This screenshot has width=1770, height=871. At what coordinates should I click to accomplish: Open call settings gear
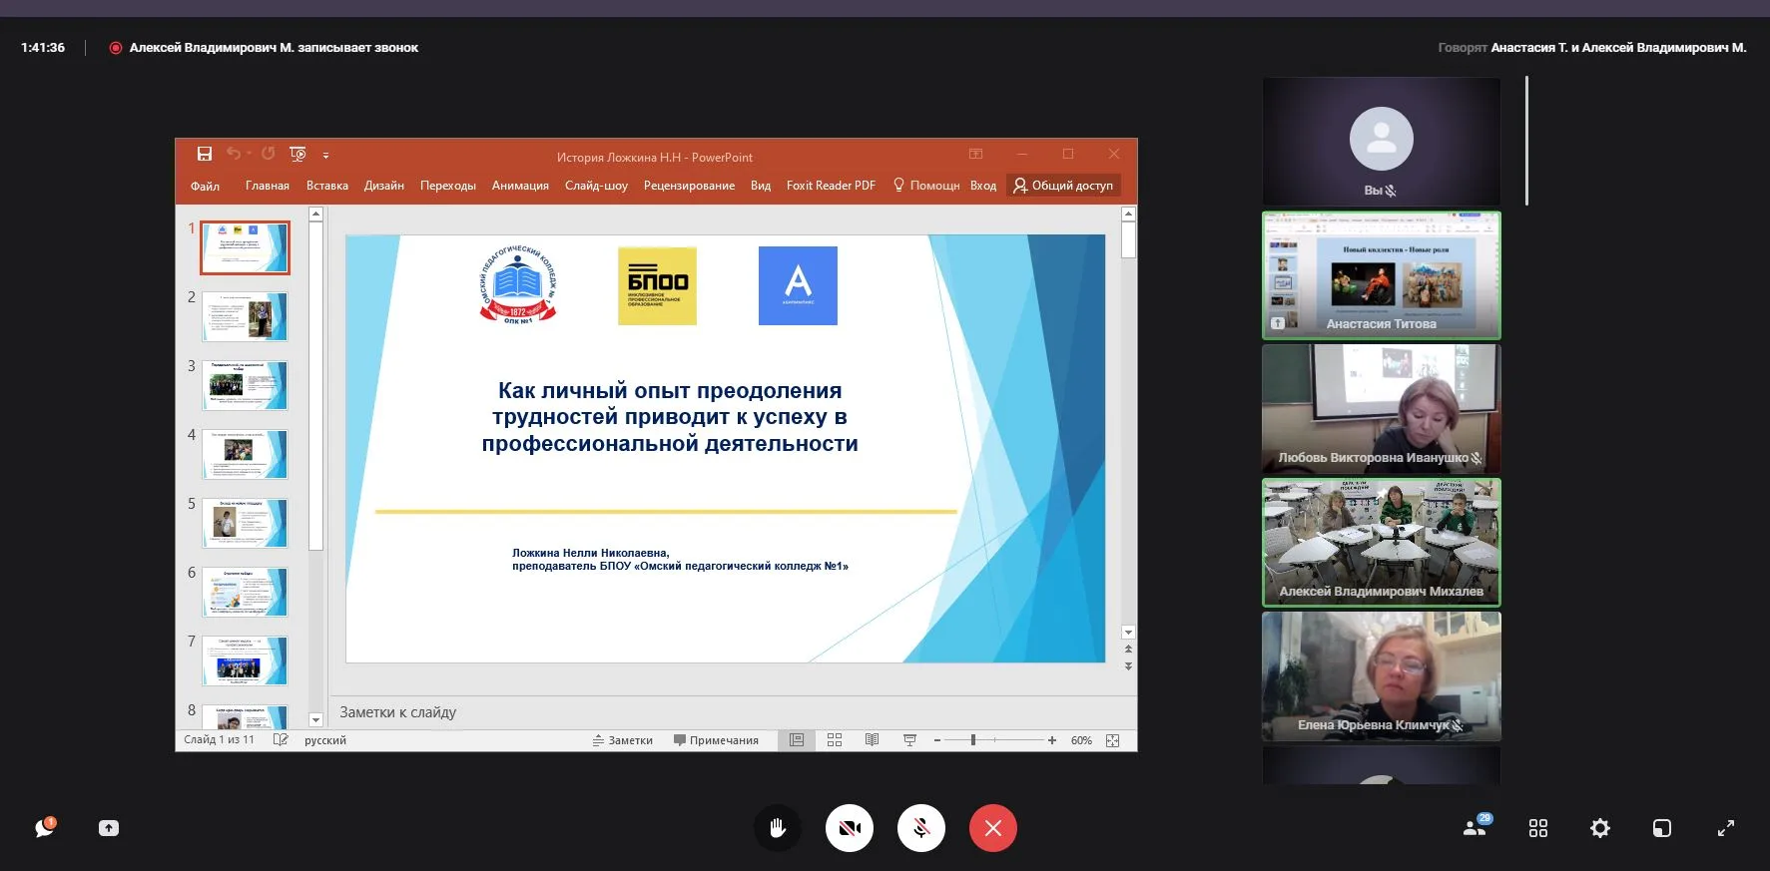[x=1600, y=828]
